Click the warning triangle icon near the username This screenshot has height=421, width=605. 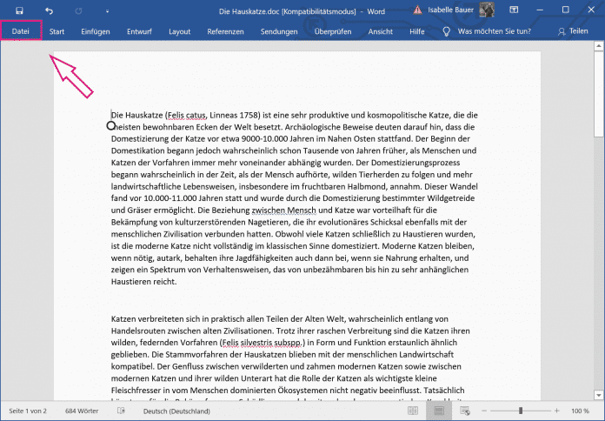[418, 10]
